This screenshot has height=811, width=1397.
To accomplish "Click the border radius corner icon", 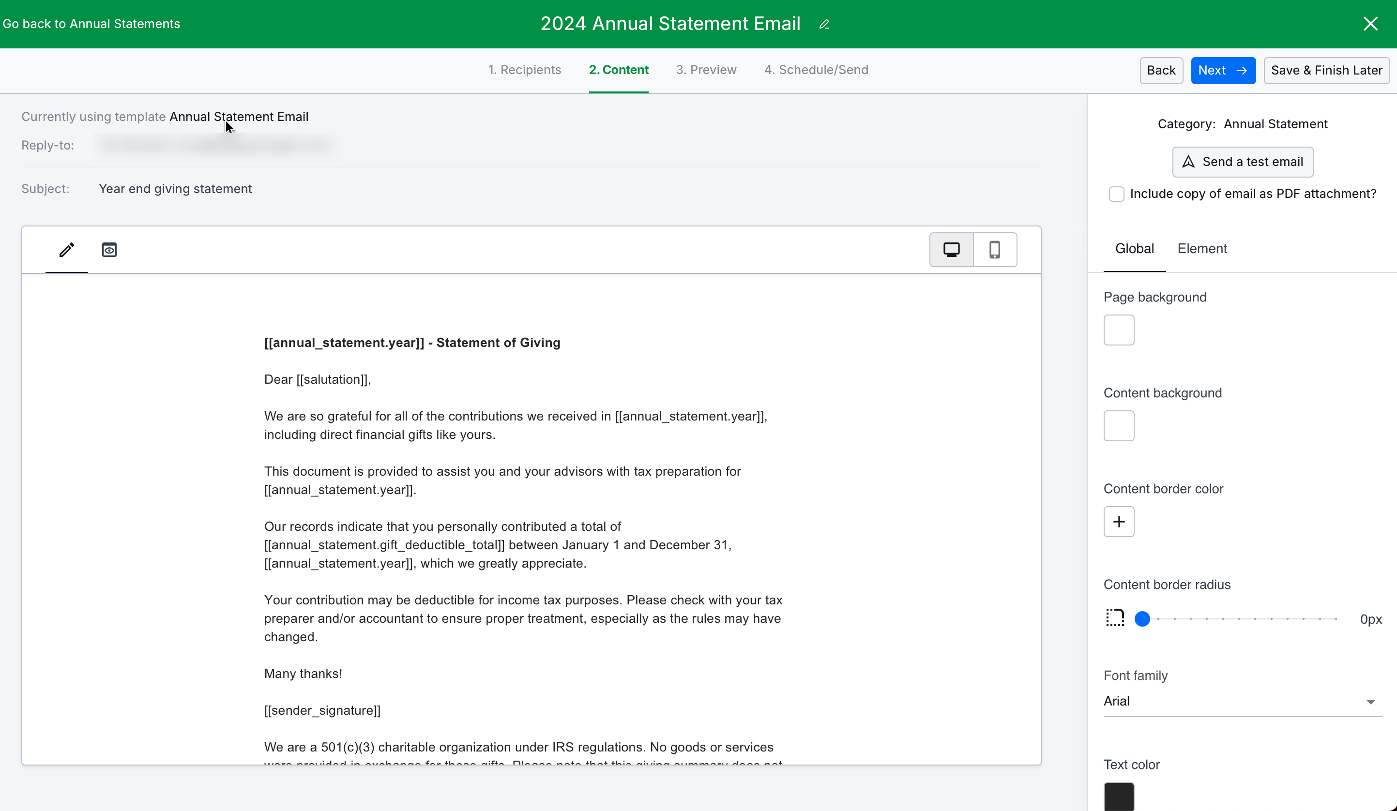I will 1115,618.
